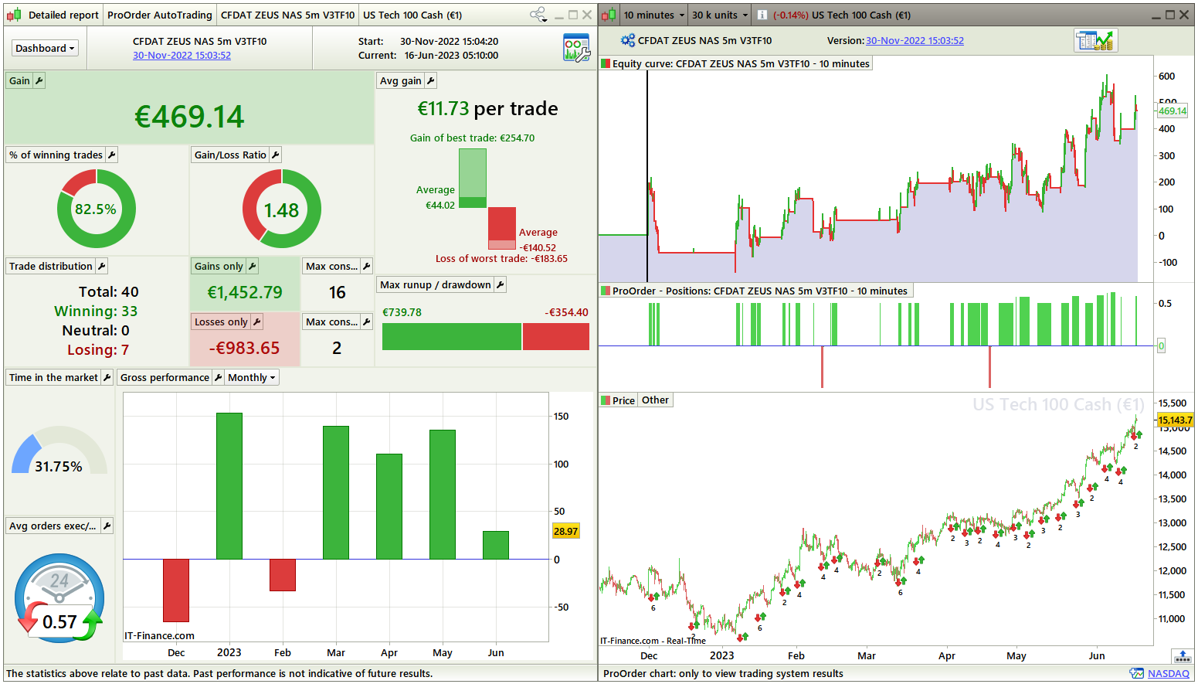This screenshot has width=1198, height=684.
Task: Click the gear icon beside CFDAT ZEUS in chart window
Action: tap(628, 40)
